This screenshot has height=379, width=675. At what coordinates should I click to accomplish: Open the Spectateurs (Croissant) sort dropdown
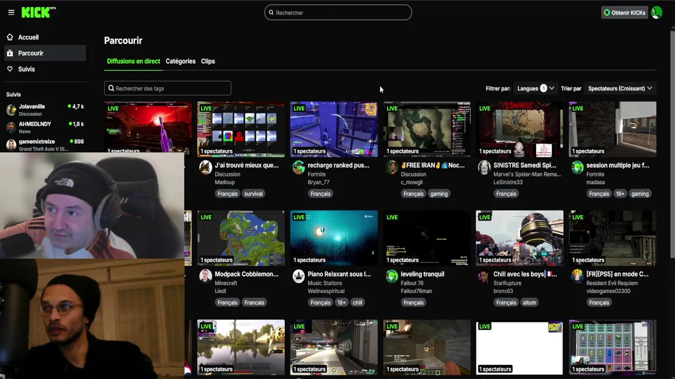[x=620, y=88]
